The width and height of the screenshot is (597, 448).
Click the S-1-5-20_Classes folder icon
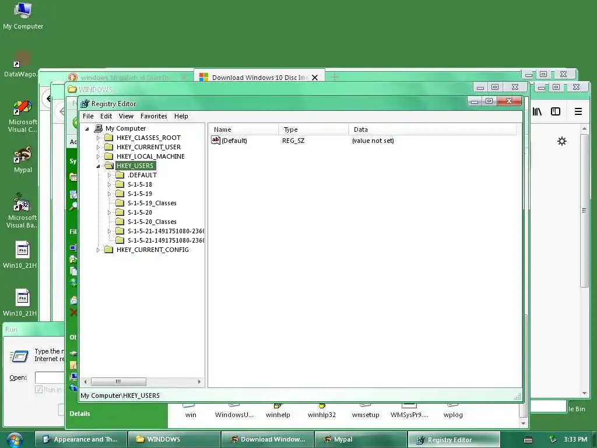(x=120, y=221)
